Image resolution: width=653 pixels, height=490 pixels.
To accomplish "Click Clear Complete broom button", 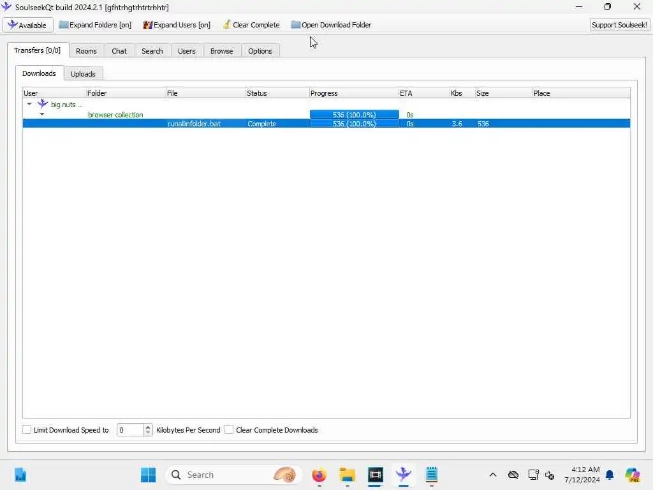I will (251, 25).
